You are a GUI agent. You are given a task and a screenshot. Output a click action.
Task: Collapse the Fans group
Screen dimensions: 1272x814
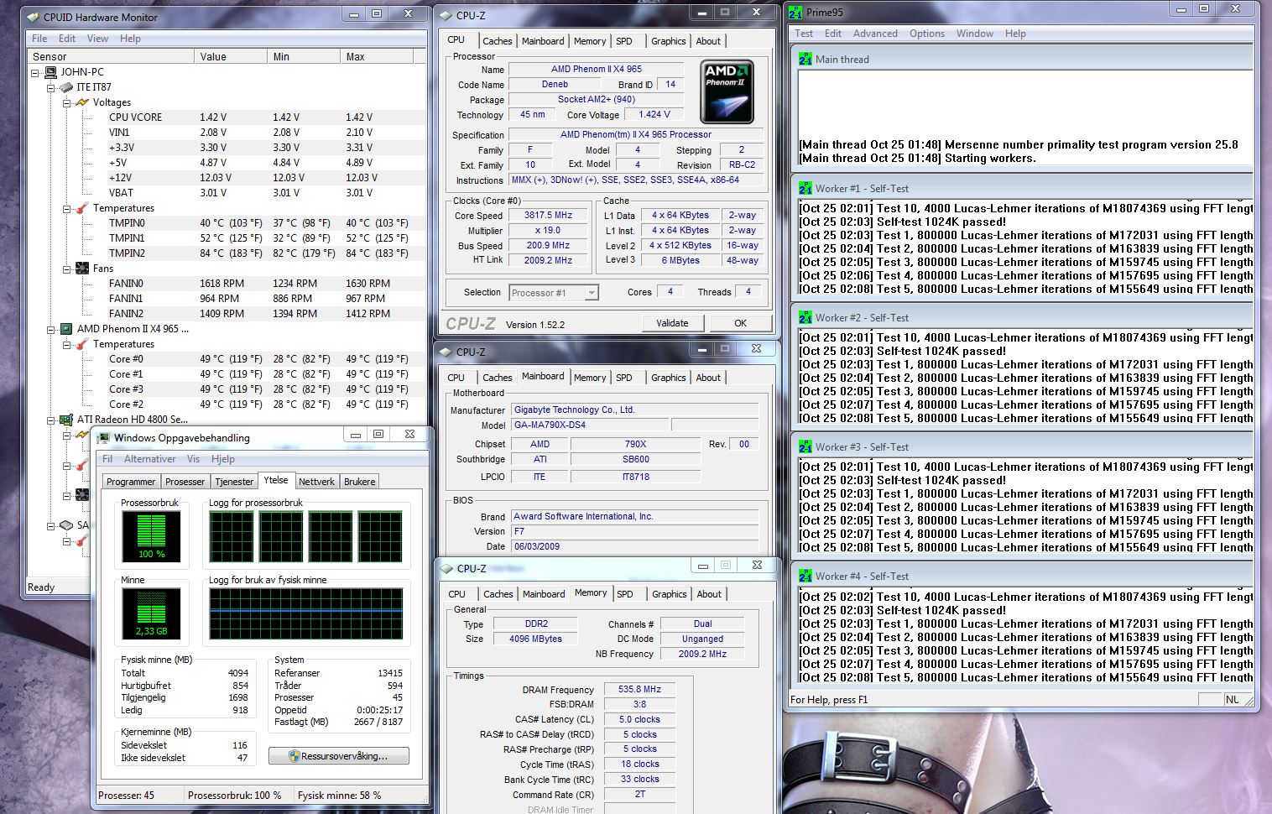tap(66, 269)
